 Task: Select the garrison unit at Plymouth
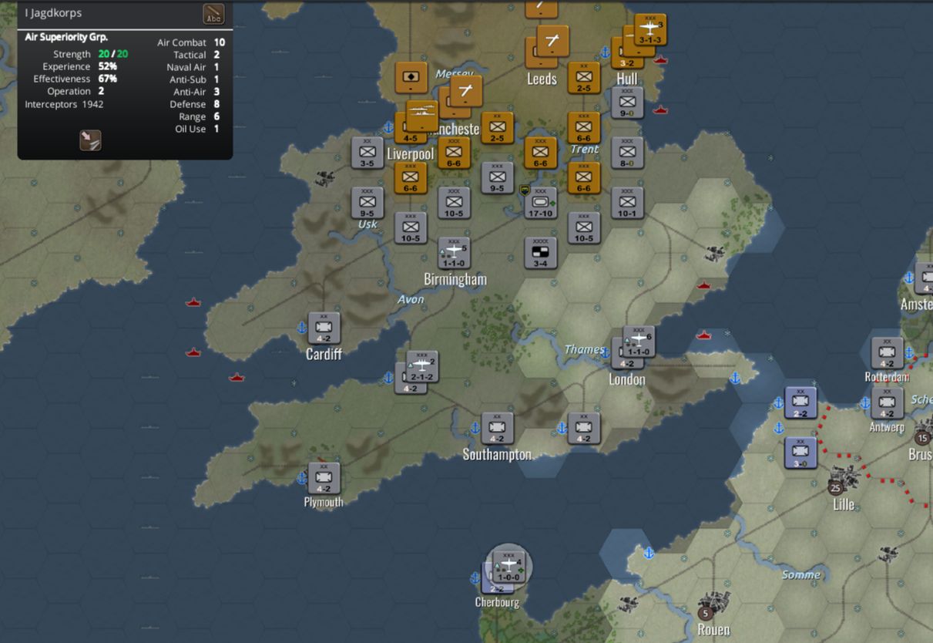click(x=324, y=478)
